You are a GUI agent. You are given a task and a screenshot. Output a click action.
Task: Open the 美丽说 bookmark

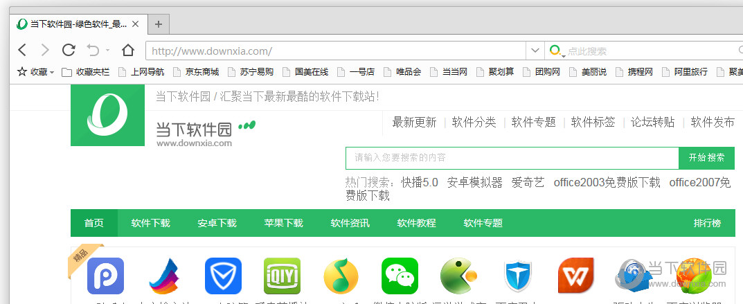click(x=588, y=72)
